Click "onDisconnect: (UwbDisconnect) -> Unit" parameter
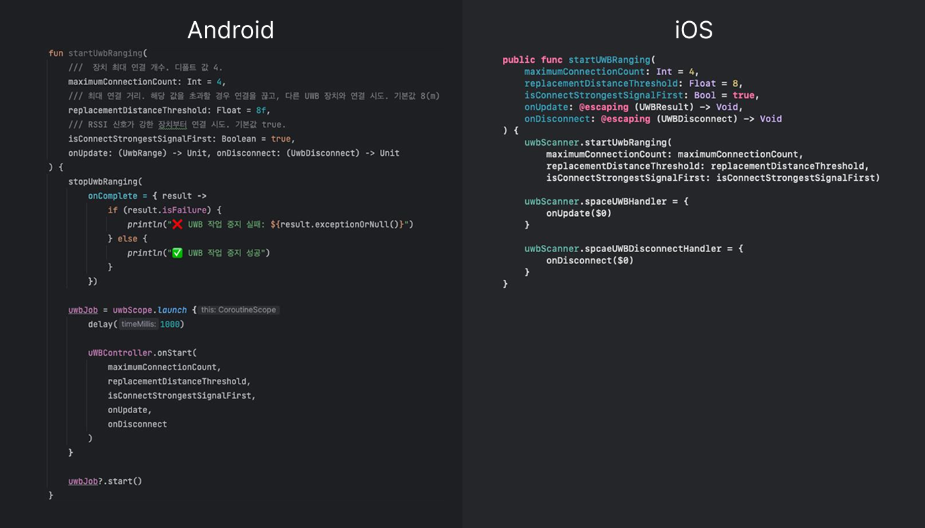925x528 pixels. pos(308,153)
